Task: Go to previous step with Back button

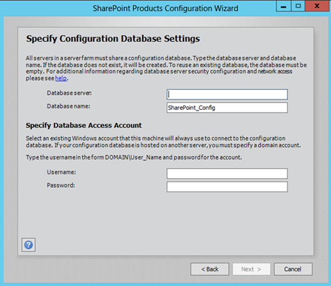Action: point(210,269)
